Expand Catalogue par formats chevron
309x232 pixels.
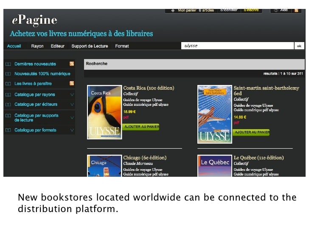coord(72,130)
